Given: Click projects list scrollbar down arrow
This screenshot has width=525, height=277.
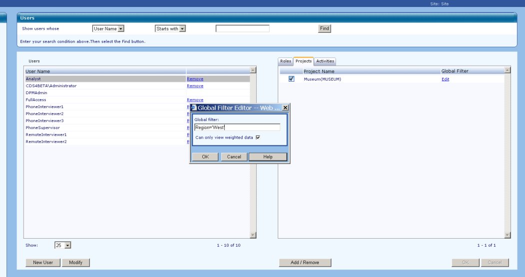Looking at the screenshot, I should pos(508,235).
